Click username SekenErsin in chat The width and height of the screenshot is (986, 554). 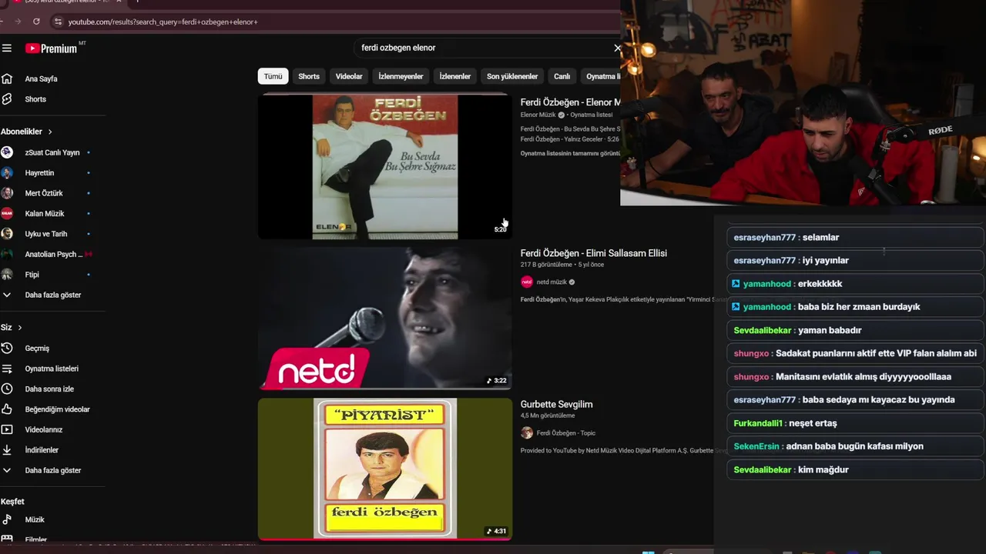(756, 446)
